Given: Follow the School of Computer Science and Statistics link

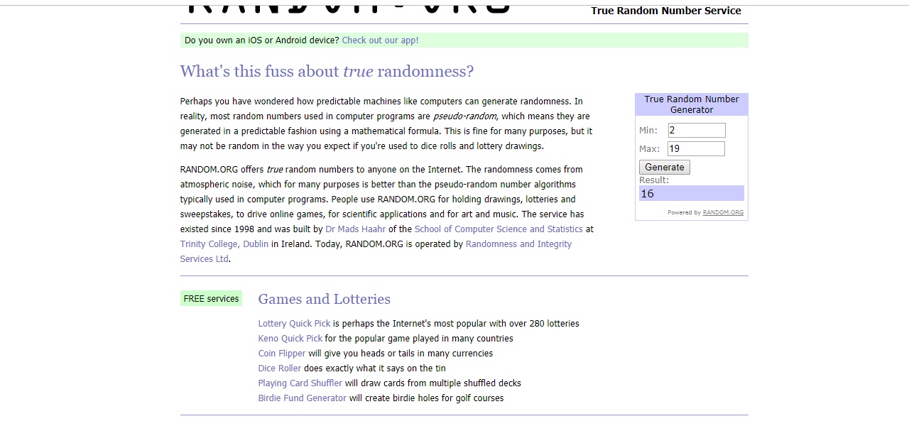Looking at the screenshot, I should (x=499, y=229).
